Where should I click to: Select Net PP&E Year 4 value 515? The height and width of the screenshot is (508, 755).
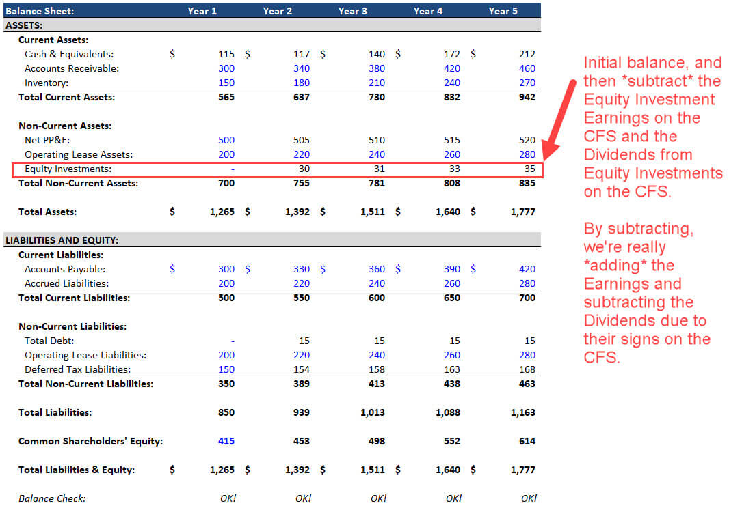[451, 140]
